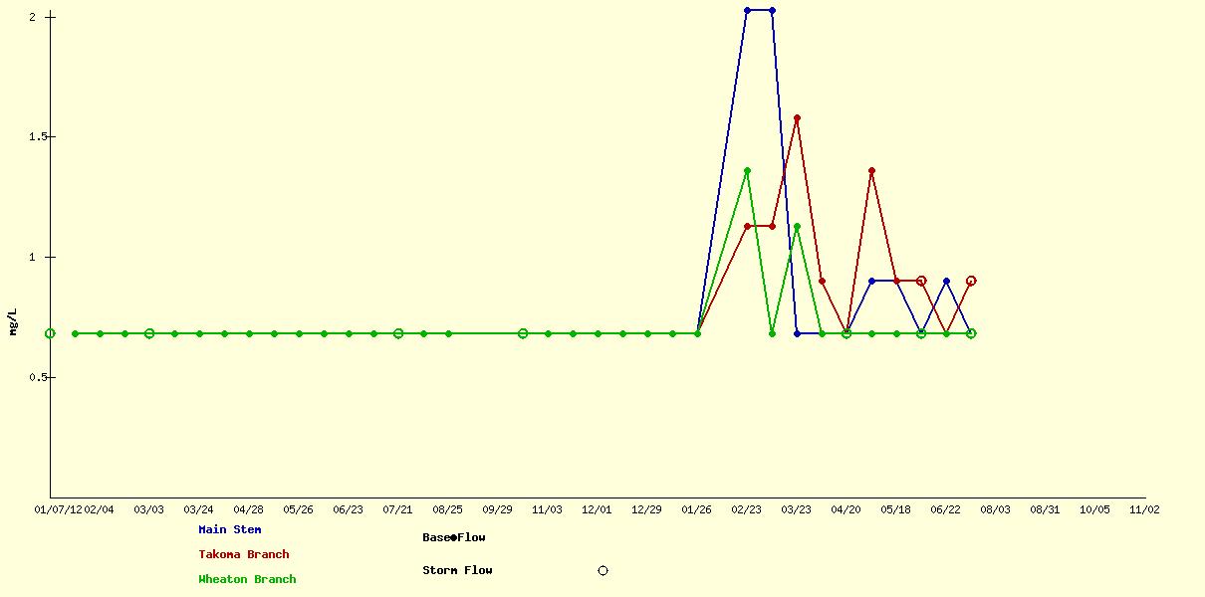Click the 02/23 x-axis date label
This screenshot has height=597, width=1205.
coord(746,509)
